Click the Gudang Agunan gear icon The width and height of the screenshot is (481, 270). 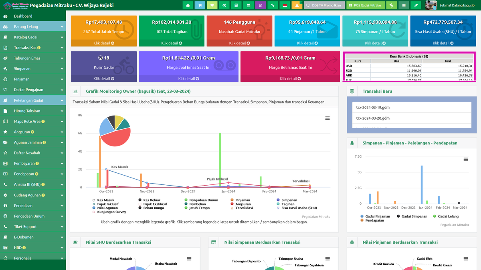pos(5,195)
